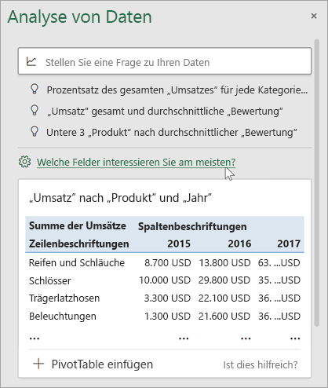The image size is (328, 388).
Task: Click value '21.600 USD'
Action: pos(224,317)
